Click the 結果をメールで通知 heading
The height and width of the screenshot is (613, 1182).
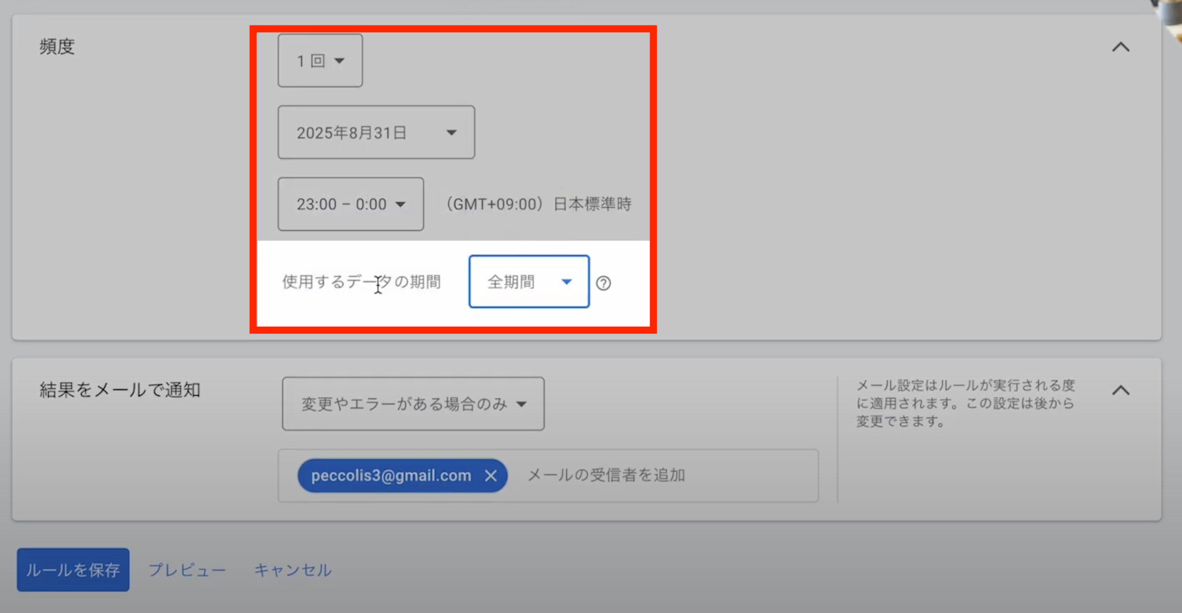pyautogui.click(x=120, y=390)
